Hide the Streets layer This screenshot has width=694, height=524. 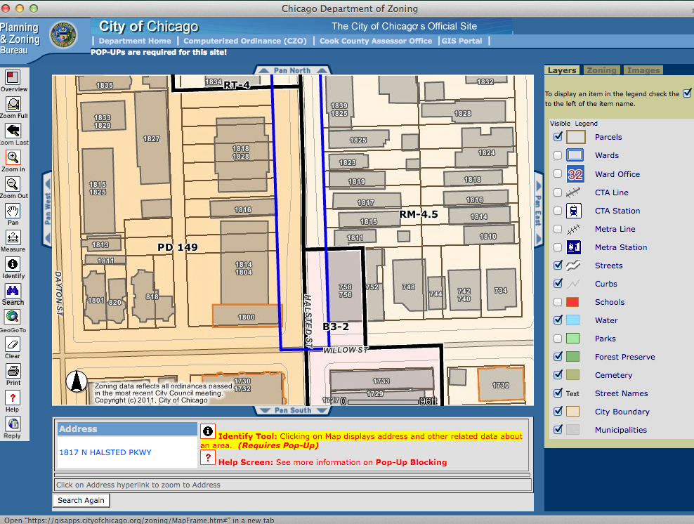pyautogui.click(x=558, y=265)
